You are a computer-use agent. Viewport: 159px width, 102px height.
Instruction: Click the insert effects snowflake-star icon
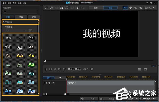click(62, 8)
